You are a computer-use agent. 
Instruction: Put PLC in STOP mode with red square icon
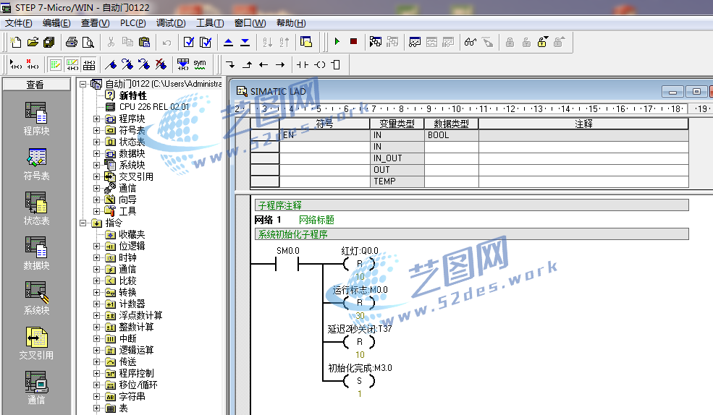coord(353,42)
